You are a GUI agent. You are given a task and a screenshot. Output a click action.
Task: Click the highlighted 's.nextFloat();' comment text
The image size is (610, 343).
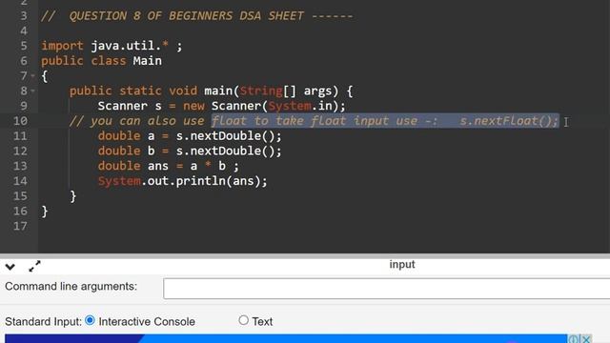coord(509,121)
